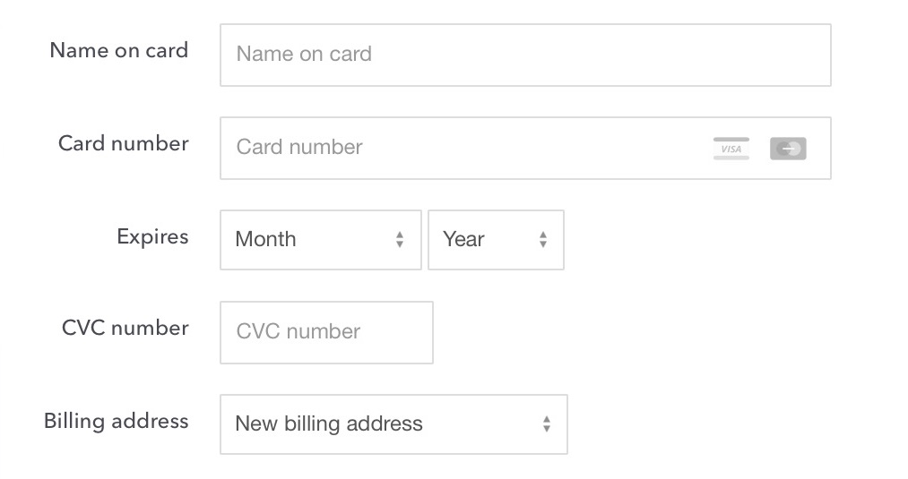The image size is (908, 479).
Task: Open the Month expiry dropdown
Action: click(320, 240)
